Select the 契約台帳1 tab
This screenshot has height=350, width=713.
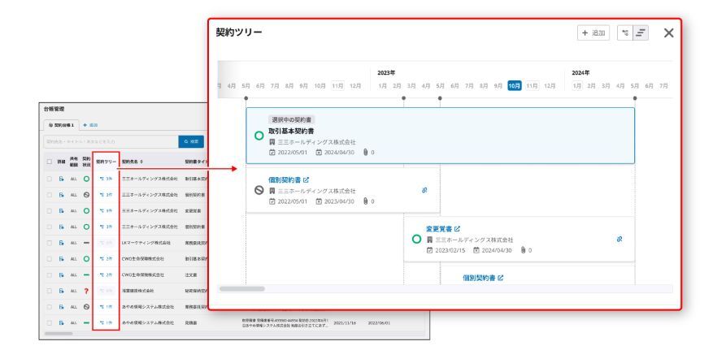(x=61, y=125)
